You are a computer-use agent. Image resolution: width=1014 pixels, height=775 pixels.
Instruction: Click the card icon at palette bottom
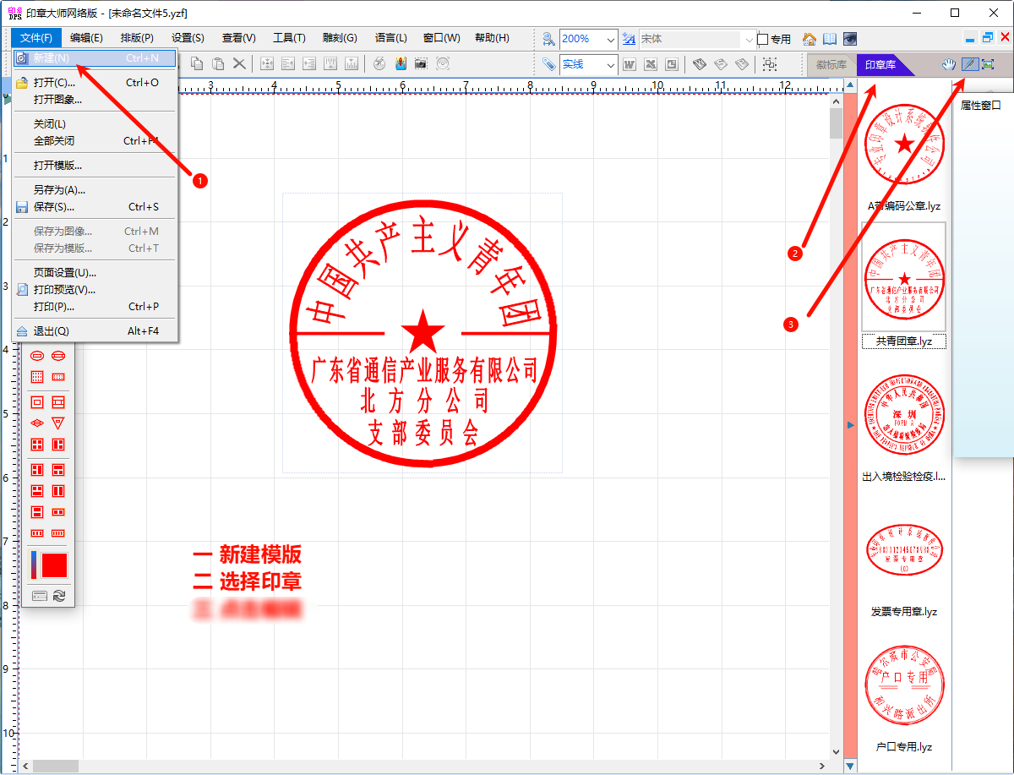click(x=39, y=596)
